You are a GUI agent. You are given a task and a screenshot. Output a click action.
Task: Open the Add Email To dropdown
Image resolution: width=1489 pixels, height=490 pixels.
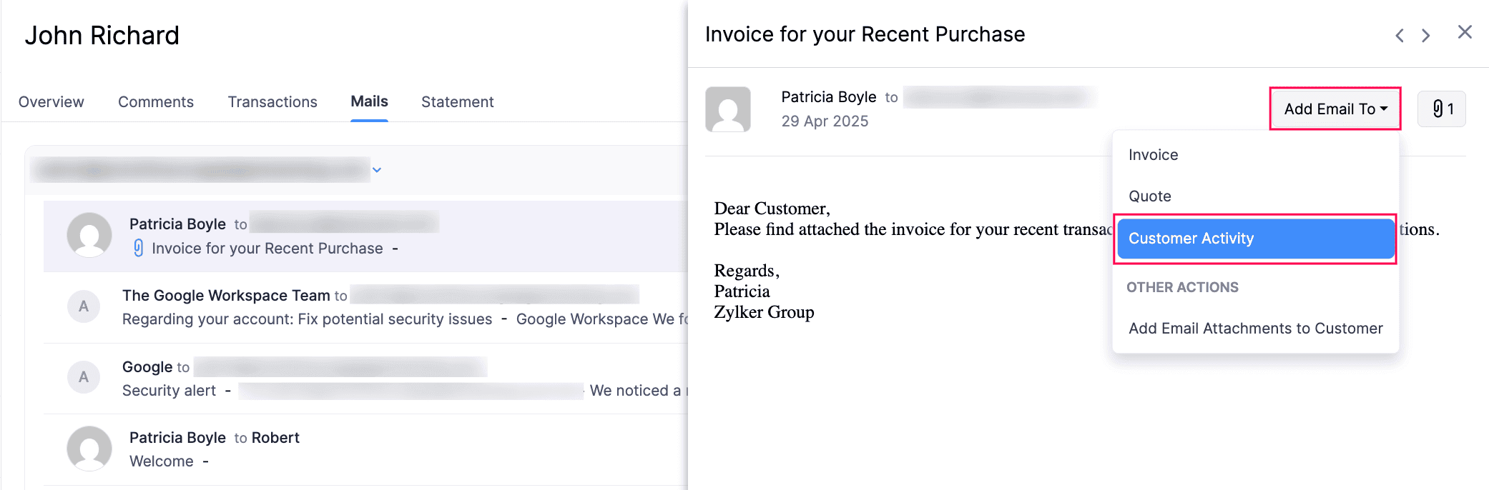tap(1335, 109)
